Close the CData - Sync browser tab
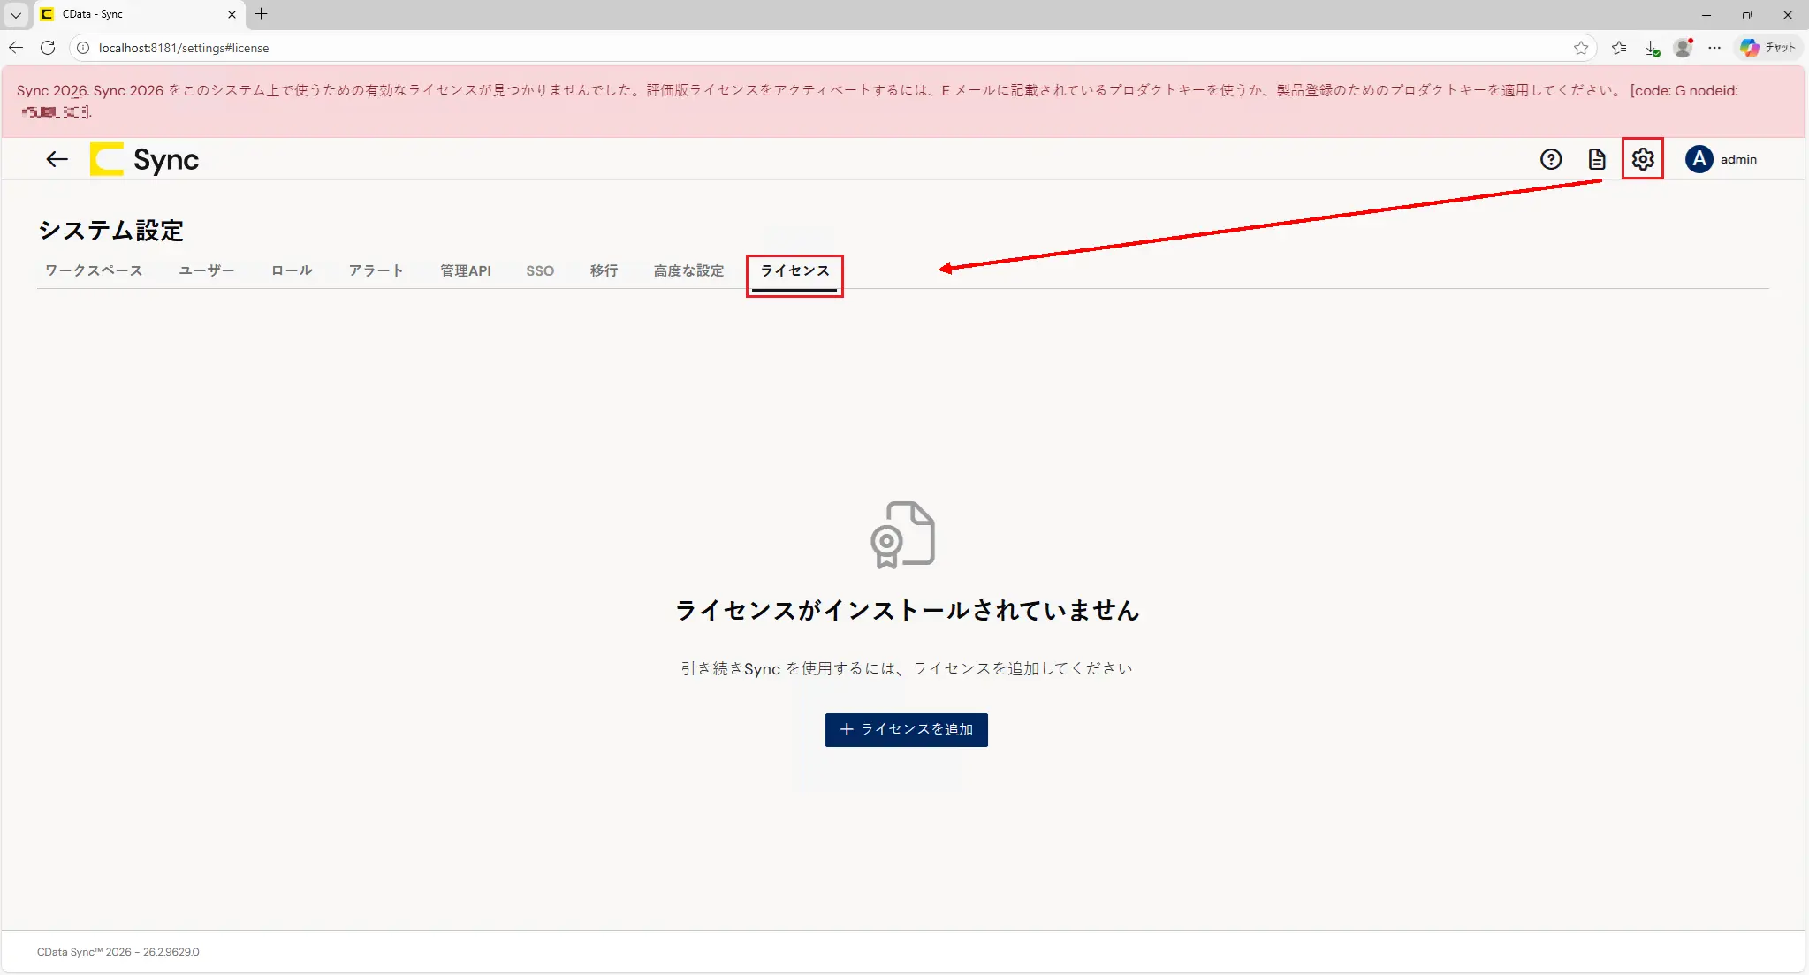Screen dimensions: 1809x975 (232, 14)
